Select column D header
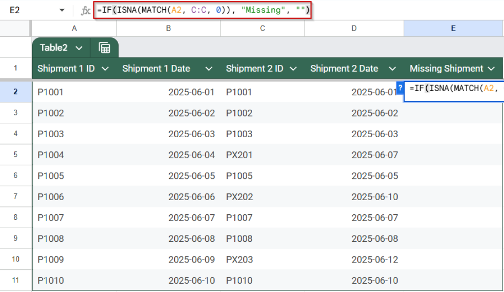Screen dimensions: 504x292 click(354, 28)
